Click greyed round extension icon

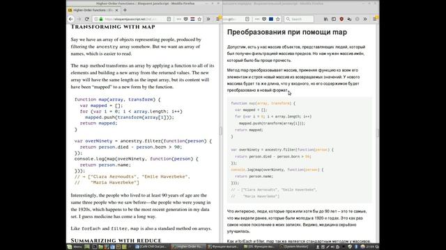(x=357, y=19)
